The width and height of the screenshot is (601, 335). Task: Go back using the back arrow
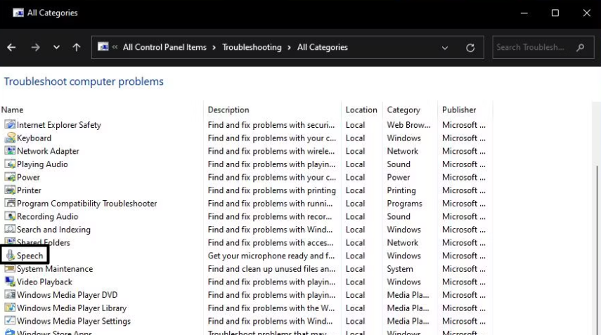point(11,48)
